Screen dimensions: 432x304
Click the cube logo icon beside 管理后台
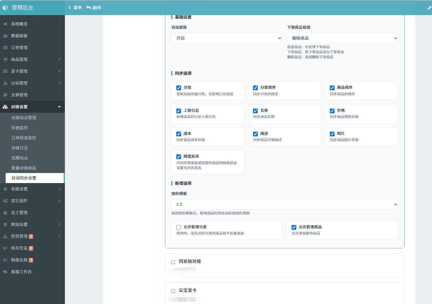(5, 8)
